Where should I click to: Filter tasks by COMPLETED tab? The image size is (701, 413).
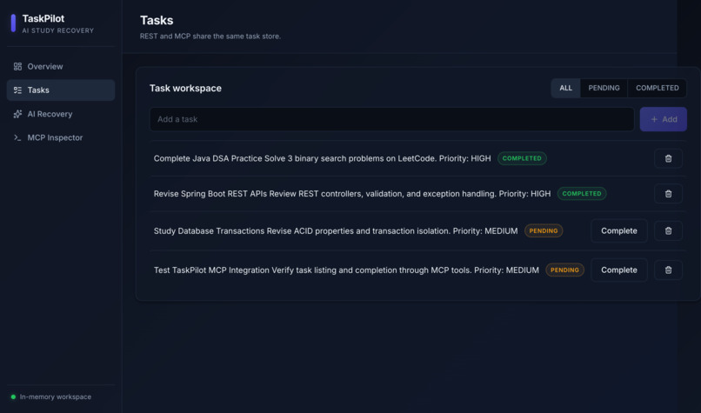click(x=658, y=88)
